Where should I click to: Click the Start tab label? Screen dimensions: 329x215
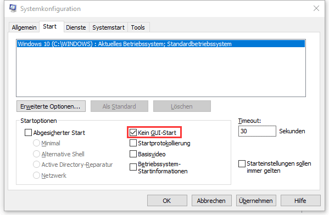click(x=50, y=26)
